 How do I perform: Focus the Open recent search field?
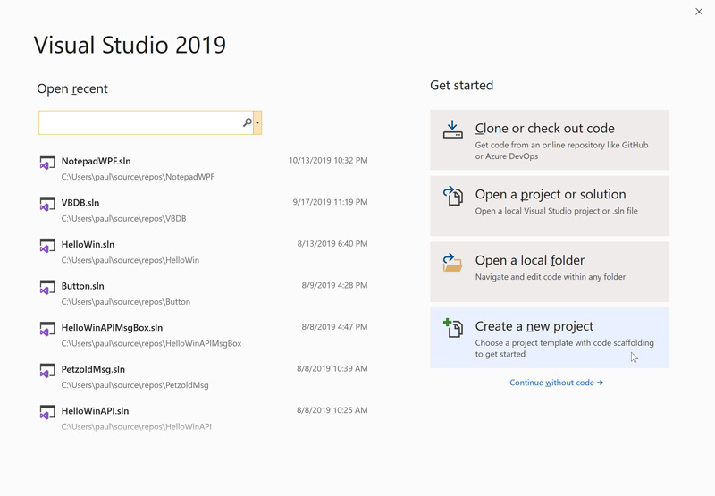[x=139, y=122]
